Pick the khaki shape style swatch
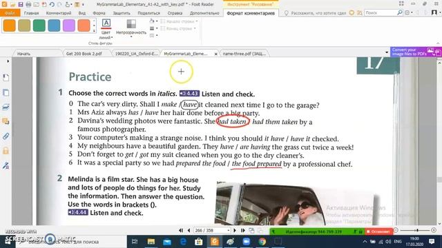 (x=24, y=25)
